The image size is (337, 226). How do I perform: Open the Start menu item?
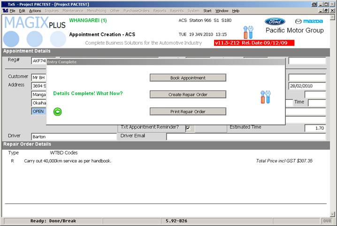point(207,10)
